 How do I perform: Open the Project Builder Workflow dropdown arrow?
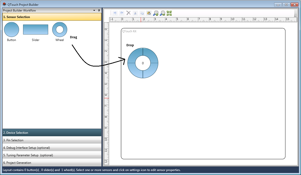[x=94, y=10]
